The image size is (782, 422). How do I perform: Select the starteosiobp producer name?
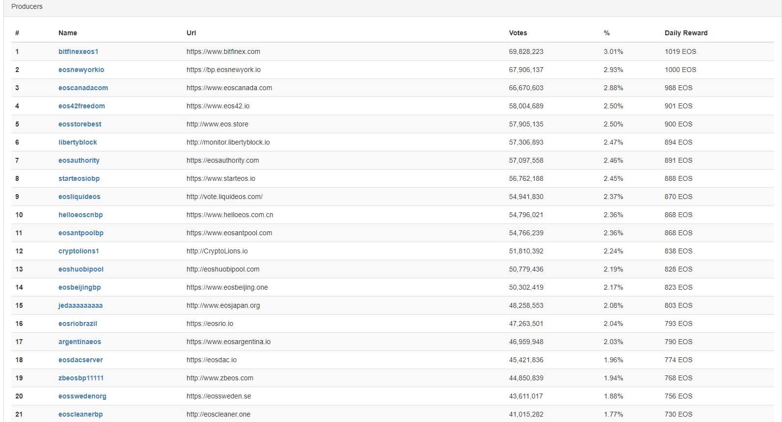(x=79, y=178)
